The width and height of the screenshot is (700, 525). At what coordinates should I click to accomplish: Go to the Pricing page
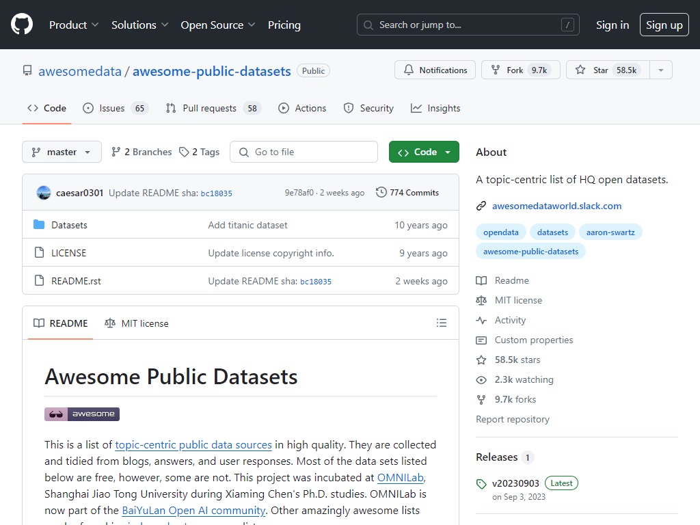[284, 25]
